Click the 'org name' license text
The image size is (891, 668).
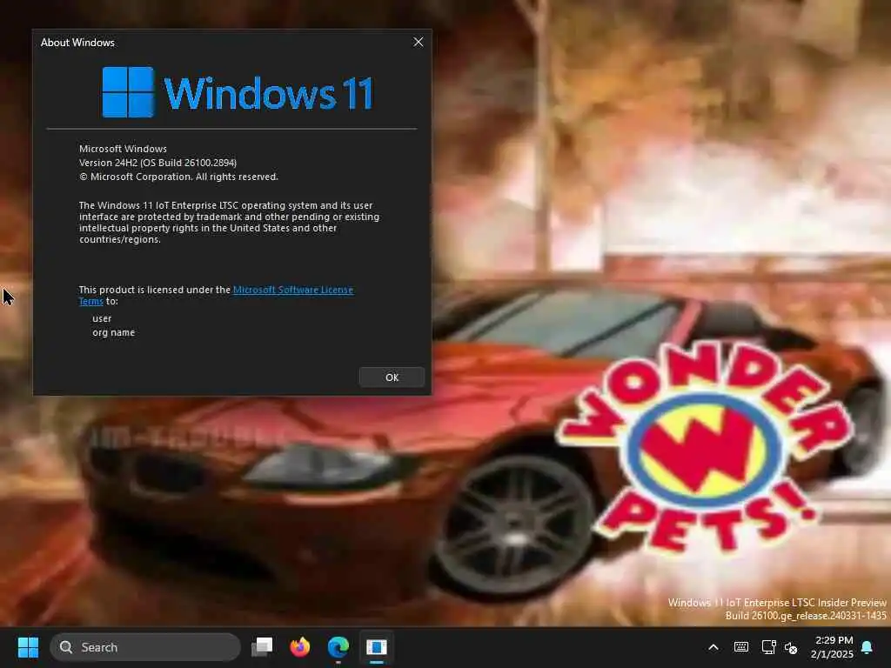114,332
